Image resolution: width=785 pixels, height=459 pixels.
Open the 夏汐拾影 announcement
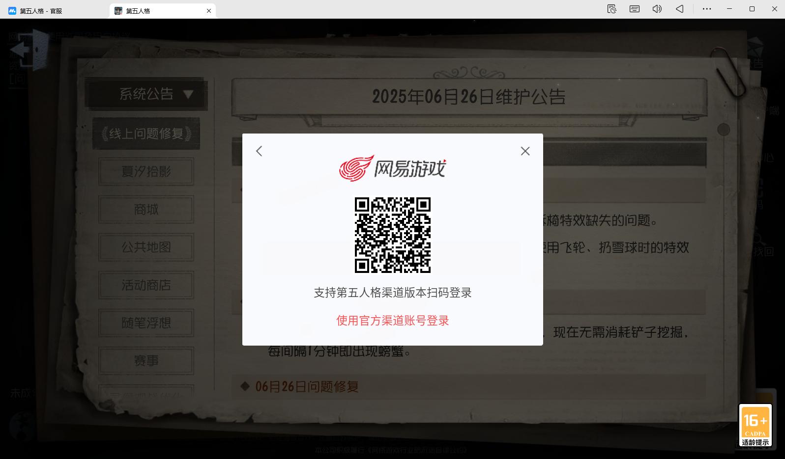click(x=146, y=171)
